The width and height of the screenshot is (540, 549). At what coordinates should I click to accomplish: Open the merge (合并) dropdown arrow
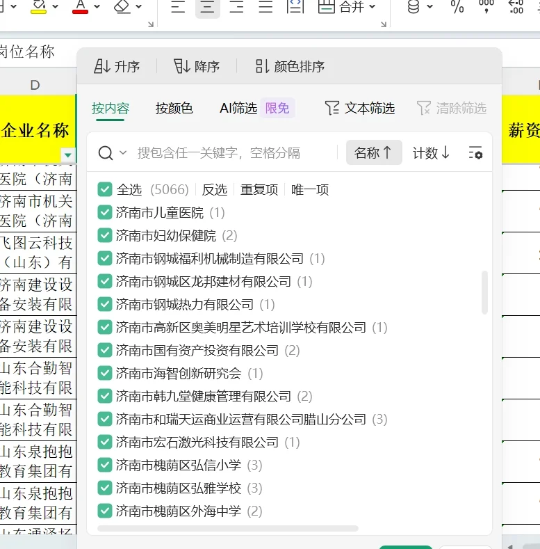pyautogui.click(x=373, y=6)
